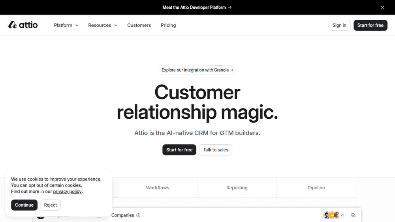Click header Start for free button

[x=371, y=25]
